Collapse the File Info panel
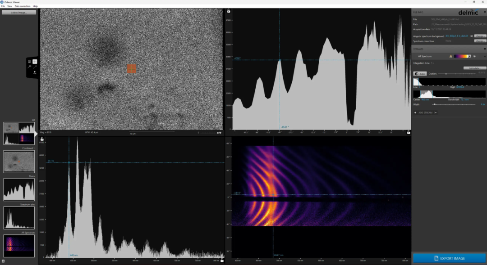The height and width of the screenshot is (265, 487). click(484, 13)
